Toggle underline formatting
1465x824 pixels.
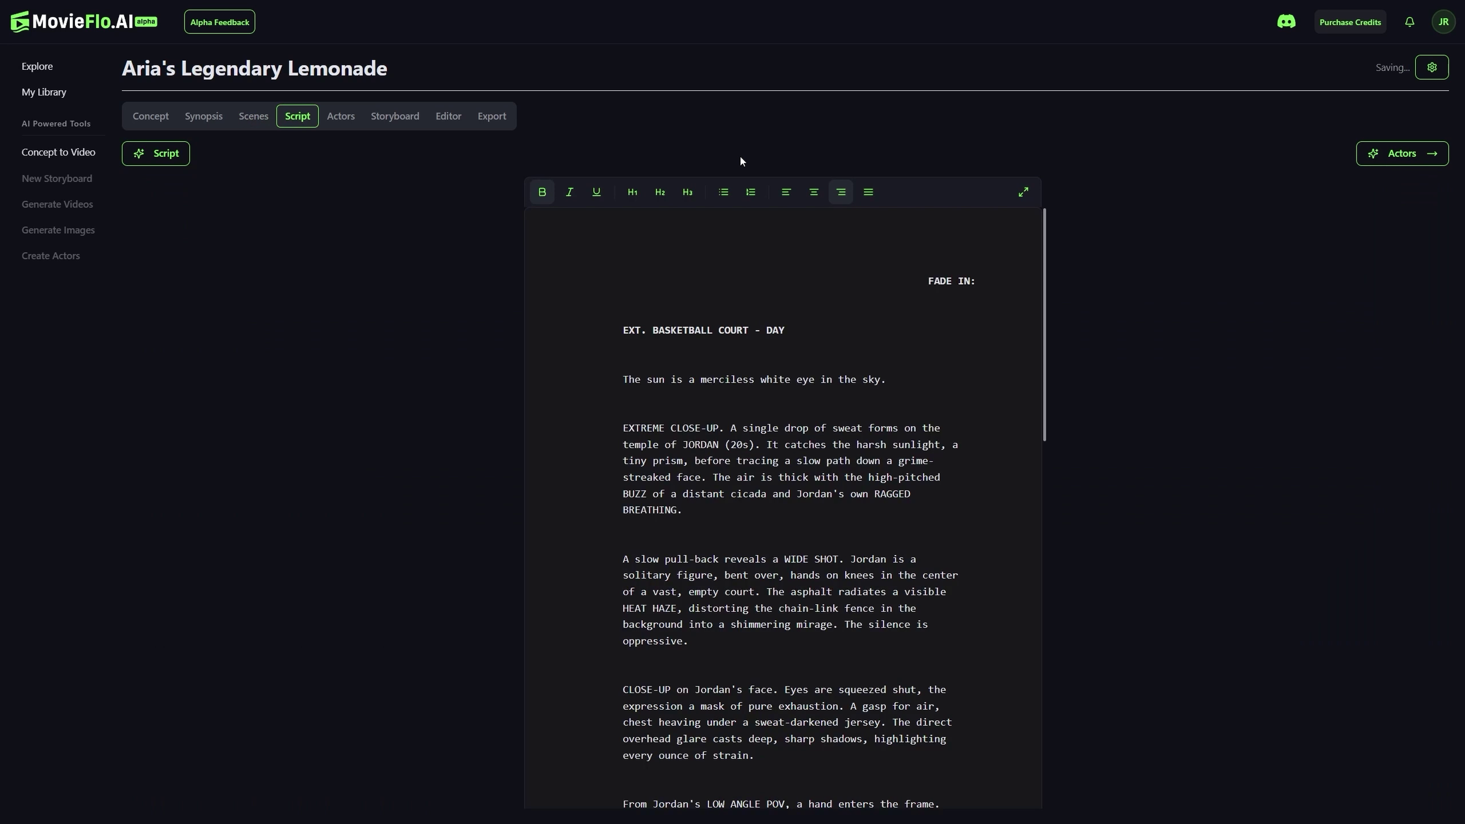pyautogui.click(x=597, y=192)
